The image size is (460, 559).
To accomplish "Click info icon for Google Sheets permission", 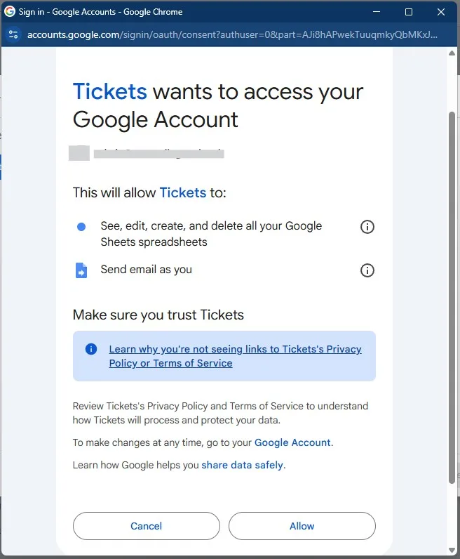I will pos(367,227).
